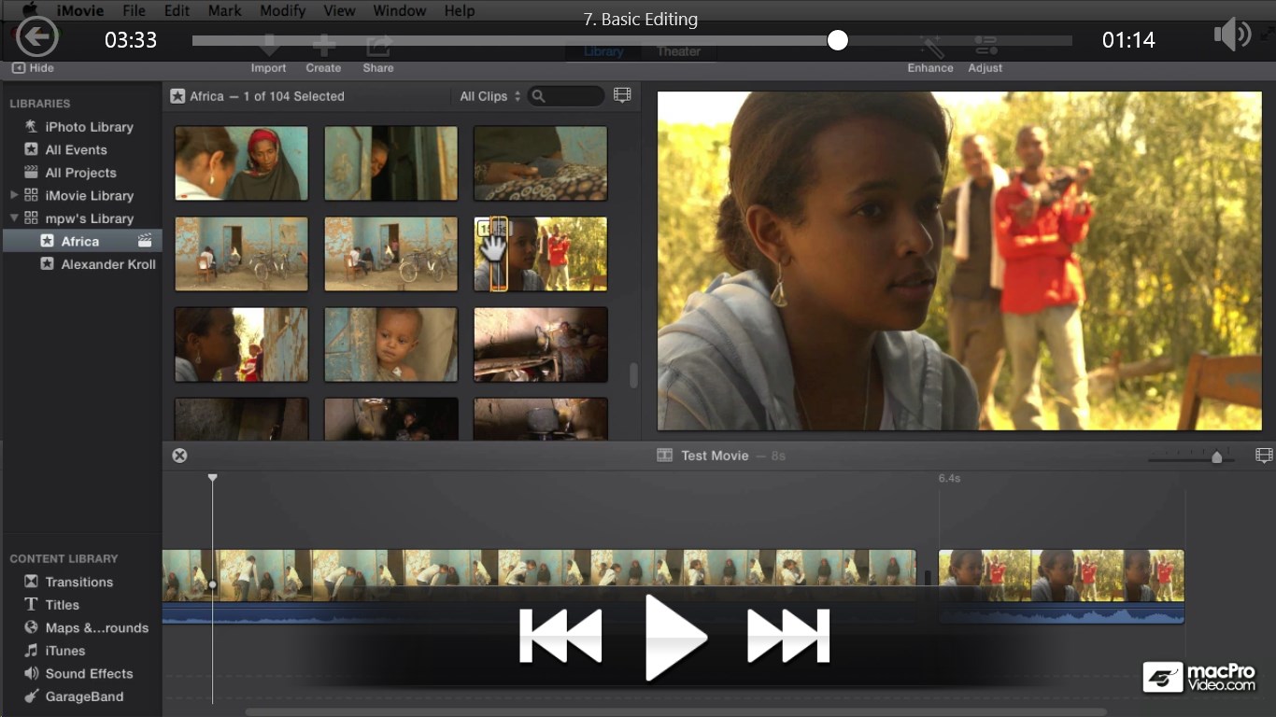This screenshot has width=1276, height=717.
Task: Click the Enhance magic wand icon
Action: [x=930, y=47]
